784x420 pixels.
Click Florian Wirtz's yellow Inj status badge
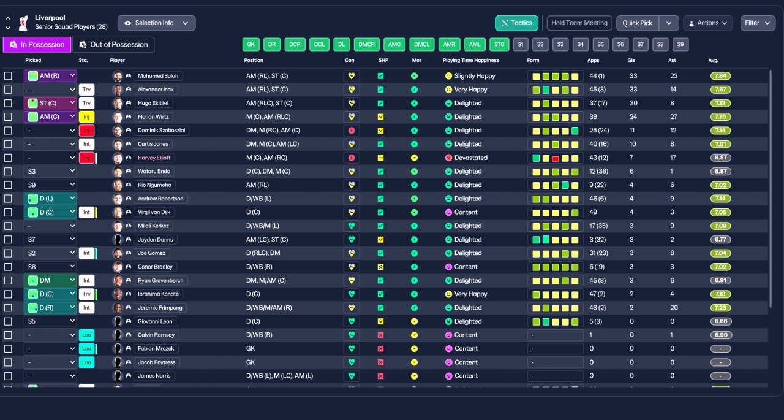(x=86, y=116)
